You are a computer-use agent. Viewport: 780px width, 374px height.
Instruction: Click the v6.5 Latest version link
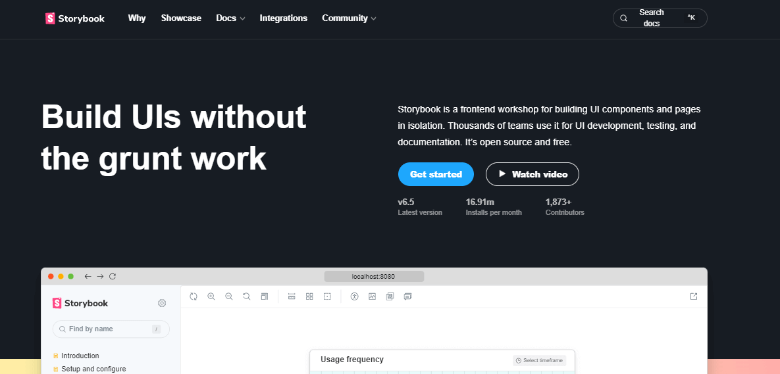tap(420, 206)
